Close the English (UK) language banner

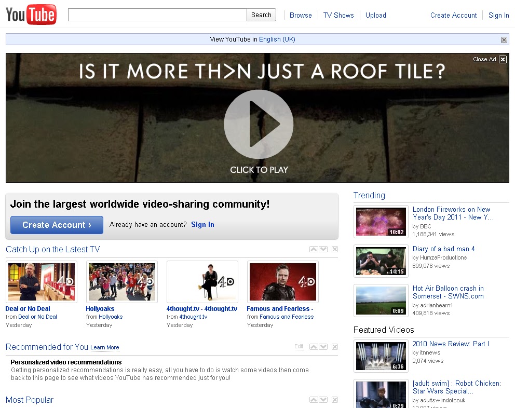point(504,40)
